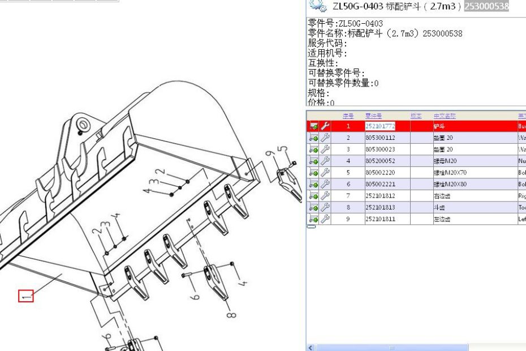
Task: Click add-to-cart icon for part 252101772
Action: (x=313, y=126)
